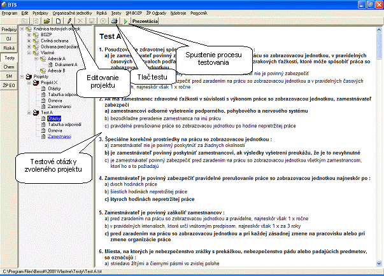Click the greyed-out refresh document toolbar icon
384x276 pixels.
tap(36, 21)
